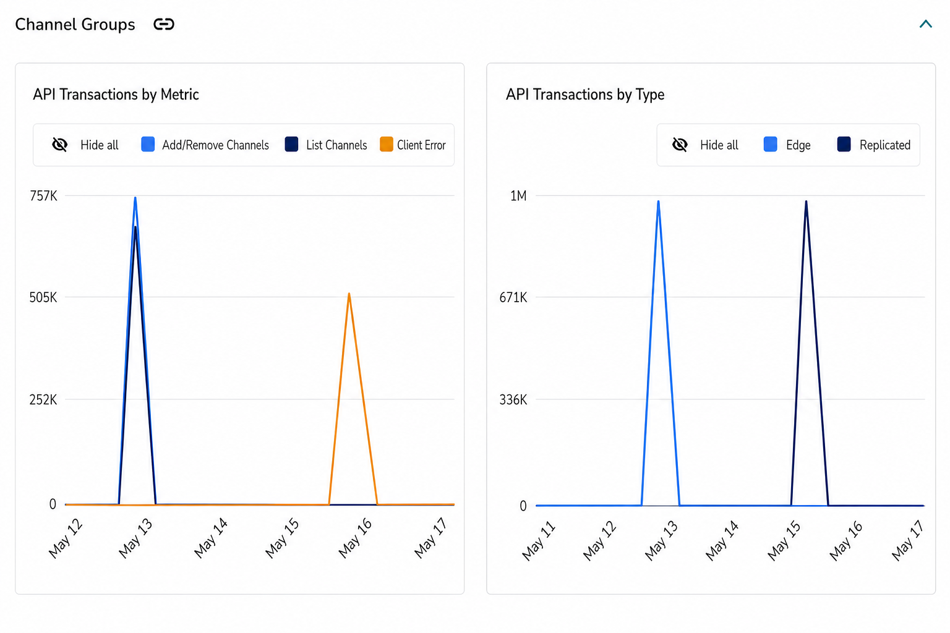Viewport: 950px width, 633px height.
Task: Click the navy Replicated peak on Type chart
Action: click(806, 202)
